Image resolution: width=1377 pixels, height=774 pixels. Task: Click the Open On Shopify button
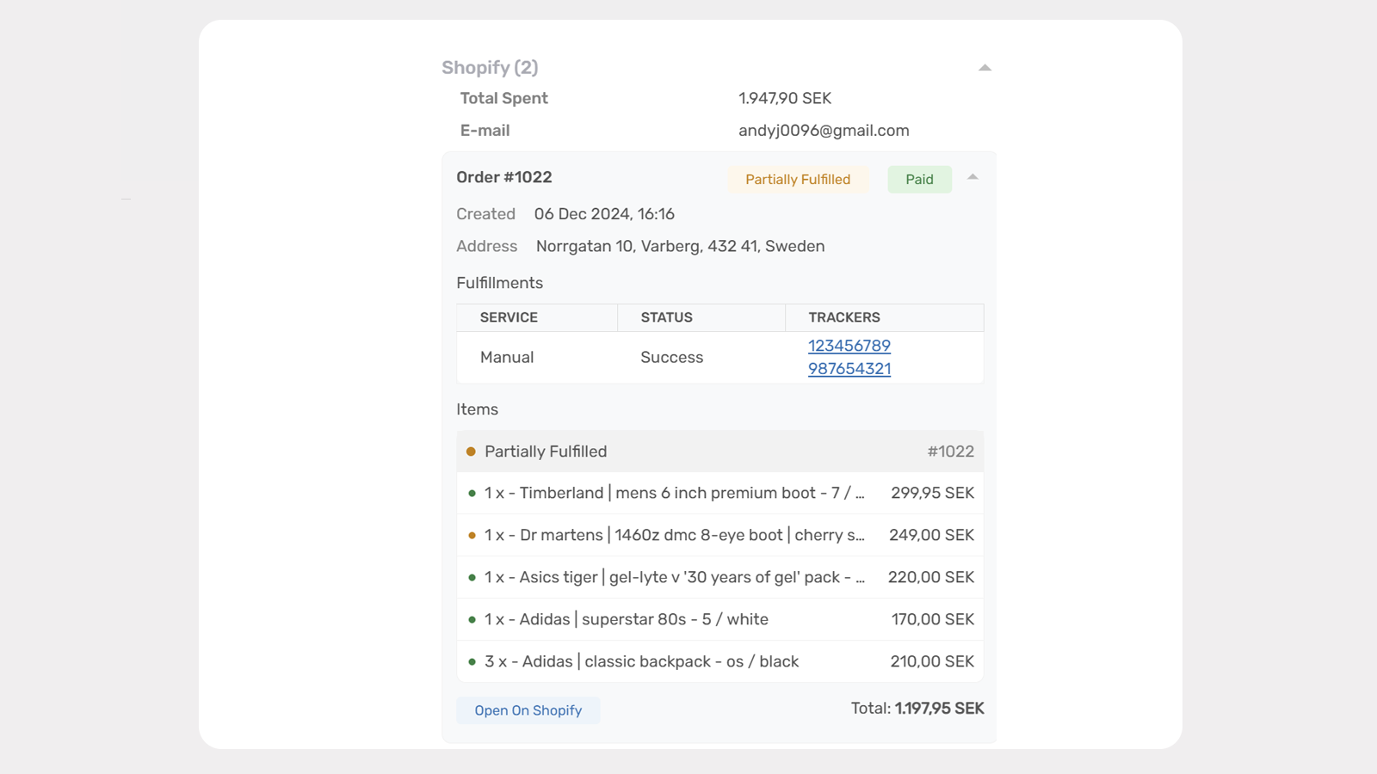coord(528,709)
